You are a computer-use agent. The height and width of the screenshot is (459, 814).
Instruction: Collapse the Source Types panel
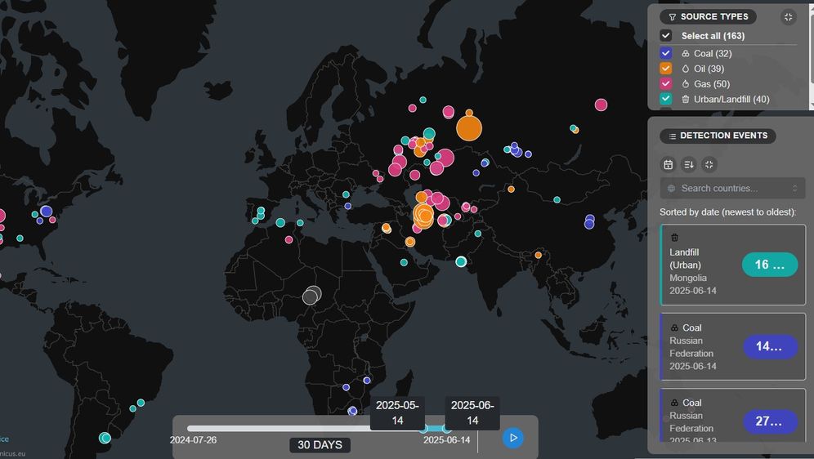point(788,17)
